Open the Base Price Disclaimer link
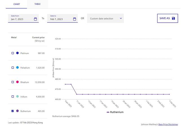The height and width of the screenshot is (129, 186). pyautogui.click(x=168, y=124)
